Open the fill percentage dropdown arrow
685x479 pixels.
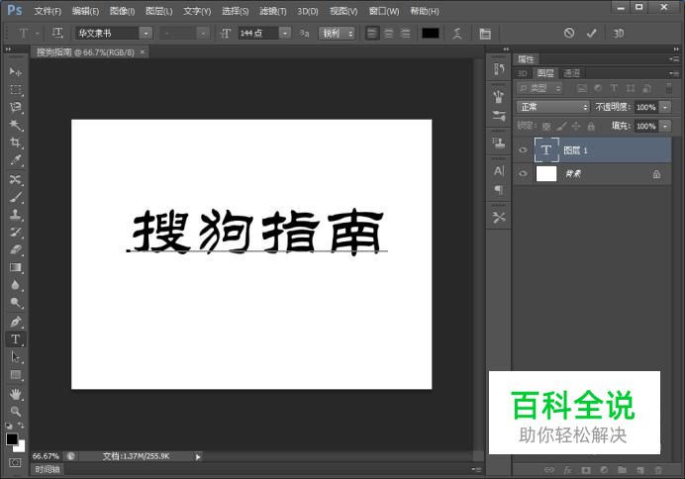[665, 127]
